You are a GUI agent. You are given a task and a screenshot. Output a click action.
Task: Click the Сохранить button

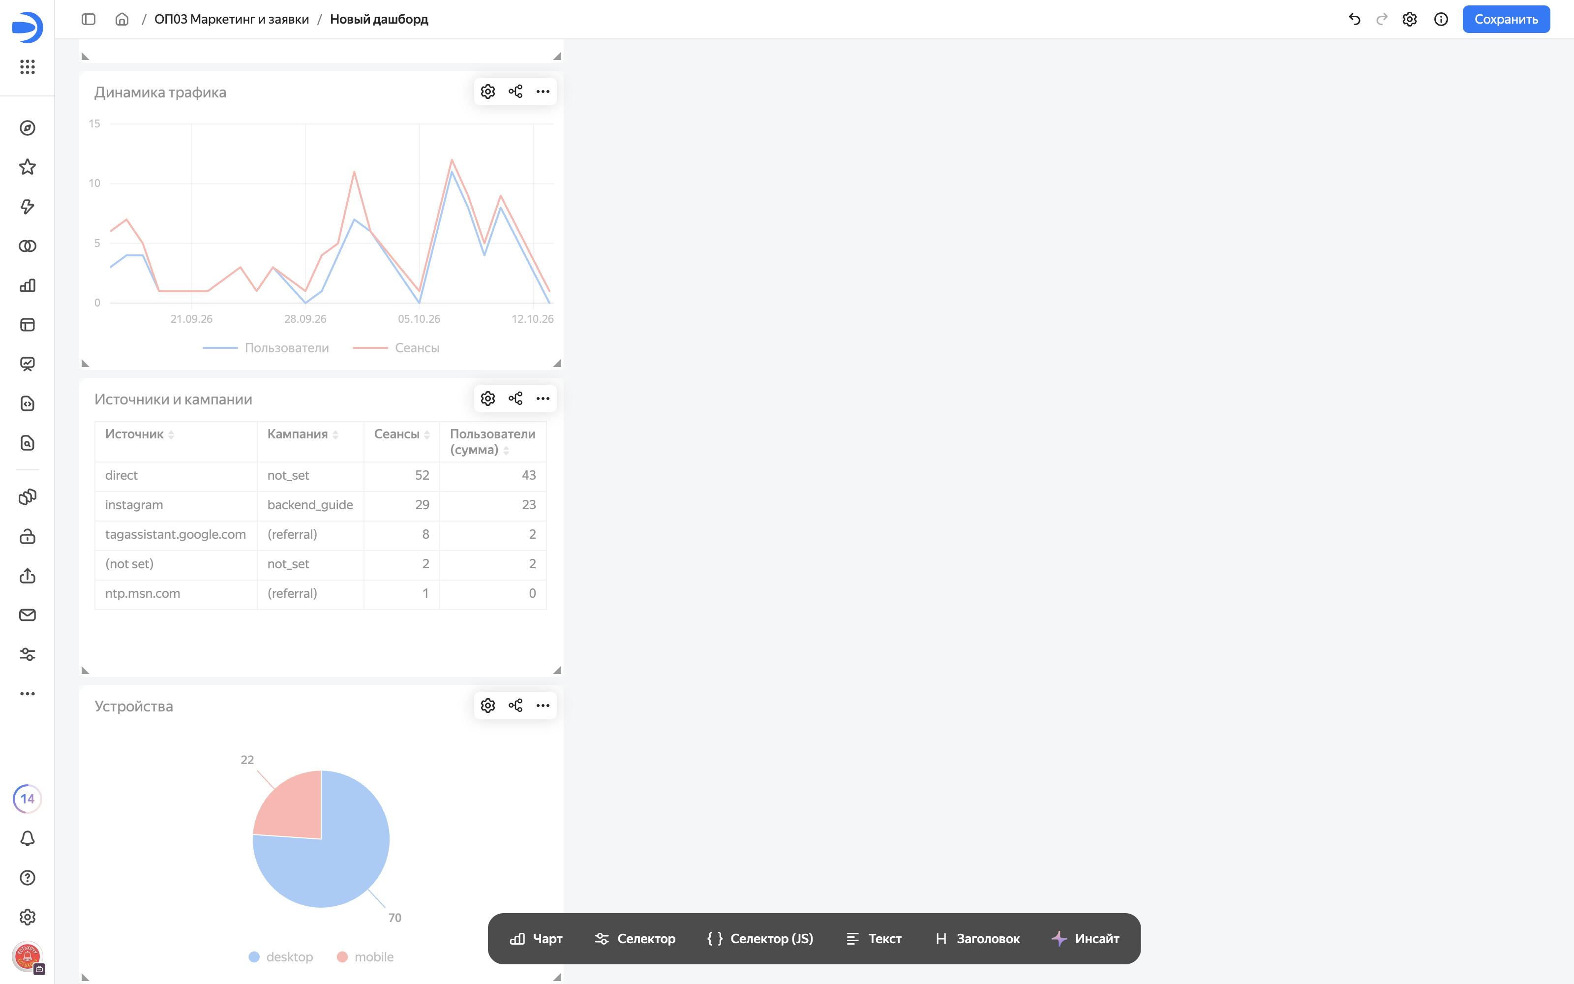click(x=1506, y=20)
